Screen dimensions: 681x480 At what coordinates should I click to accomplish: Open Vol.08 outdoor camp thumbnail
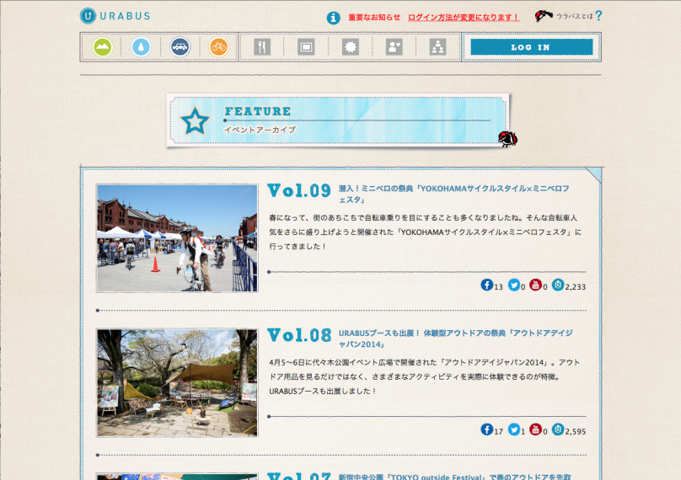click(x=177, y=383)
